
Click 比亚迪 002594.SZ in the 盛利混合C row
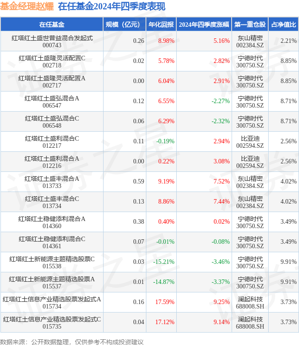(x=250, y=142)
